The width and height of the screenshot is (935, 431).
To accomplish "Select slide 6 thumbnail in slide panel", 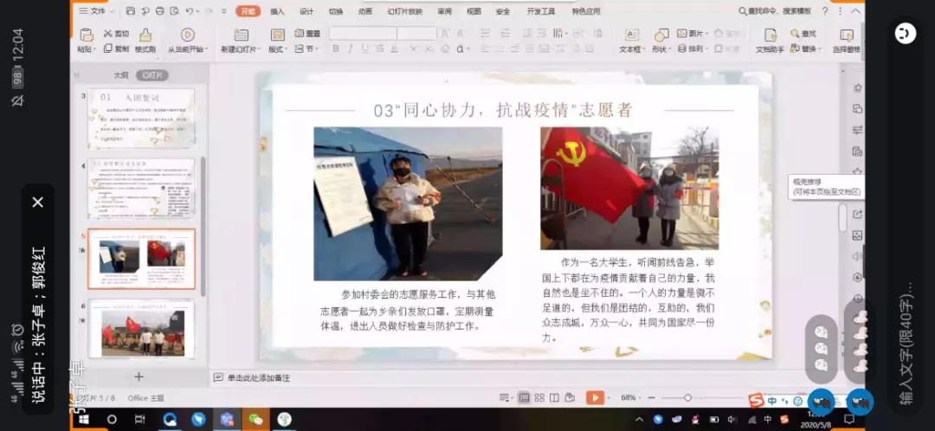I will click(x=141, y=329).
